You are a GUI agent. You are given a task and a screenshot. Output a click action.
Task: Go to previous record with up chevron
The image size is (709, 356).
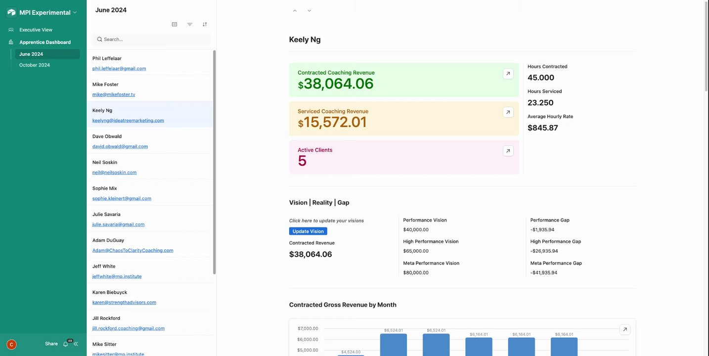(x=295, y=11)
